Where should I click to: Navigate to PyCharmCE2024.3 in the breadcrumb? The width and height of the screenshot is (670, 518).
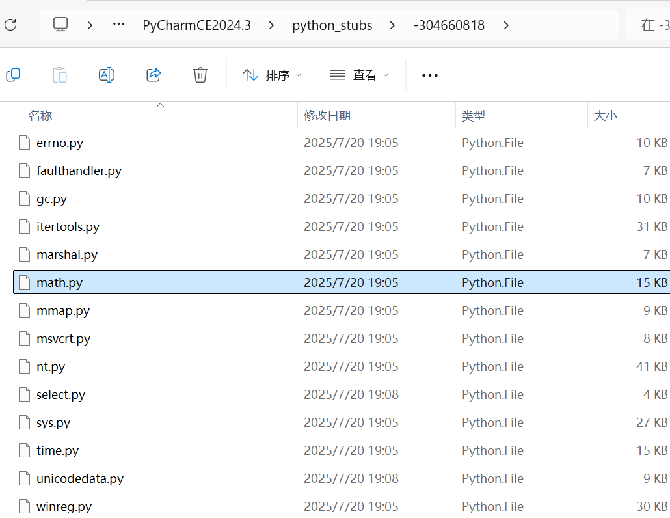tap(196, 25)
